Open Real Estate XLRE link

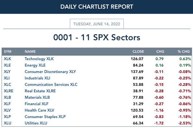[x=40, y=91]
